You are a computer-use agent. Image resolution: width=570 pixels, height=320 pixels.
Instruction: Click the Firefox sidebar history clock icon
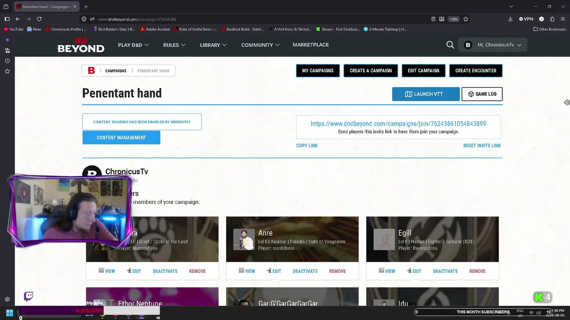pos(7,61)
